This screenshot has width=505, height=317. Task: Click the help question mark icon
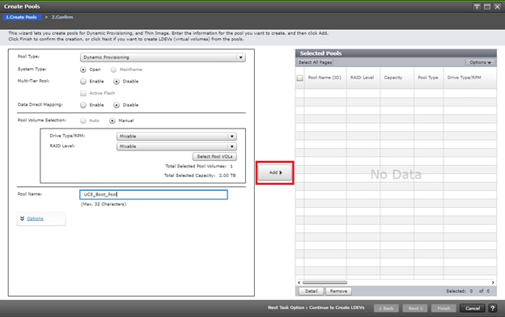click(x=492, y=308)
